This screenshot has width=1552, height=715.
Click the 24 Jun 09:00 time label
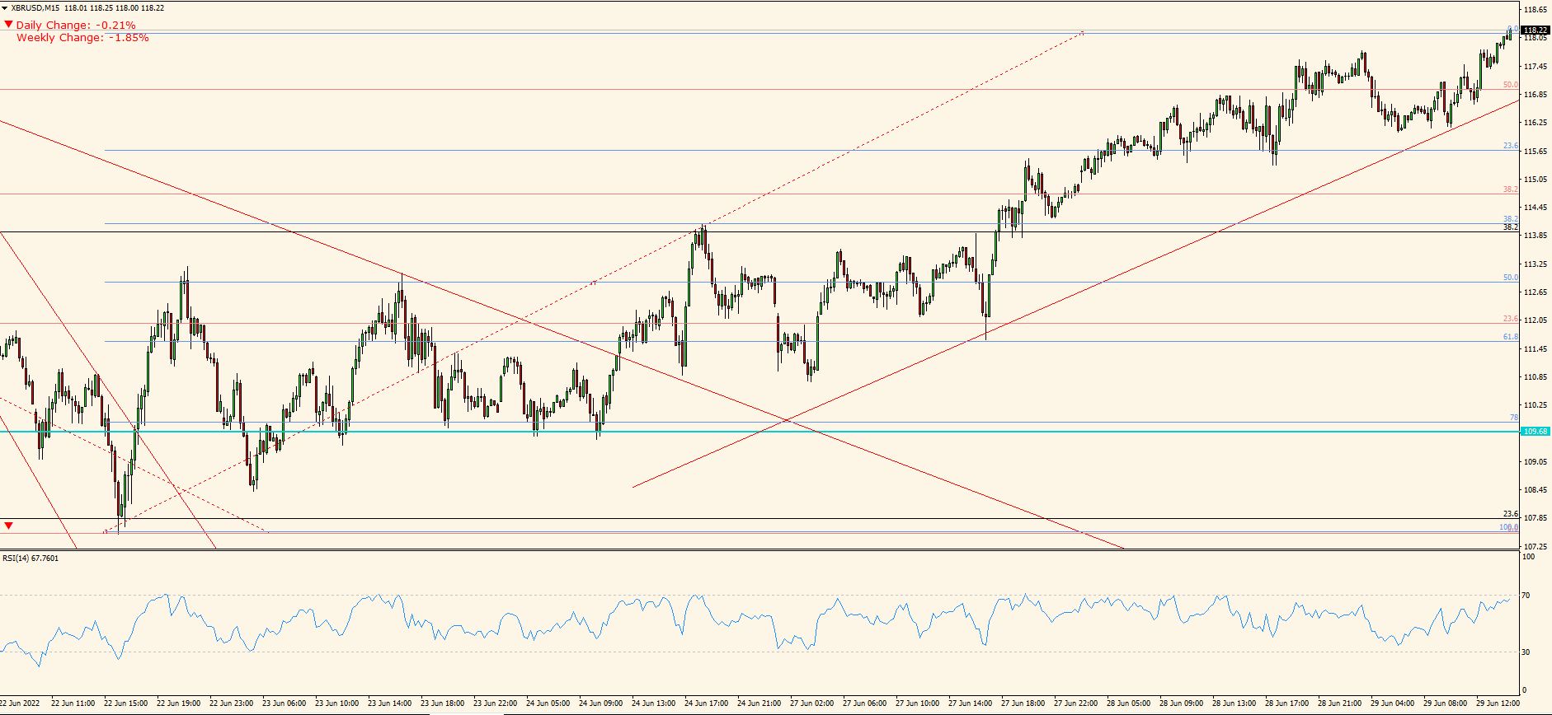click(x=601, y=703)
